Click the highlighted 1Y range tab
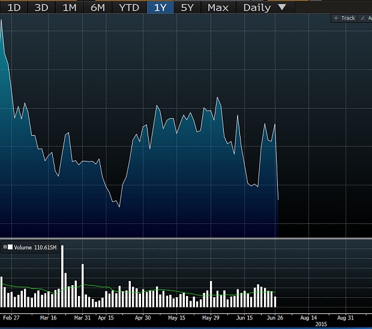The height and width of the screenshot is (329, 372). click(x=160, y=8)
